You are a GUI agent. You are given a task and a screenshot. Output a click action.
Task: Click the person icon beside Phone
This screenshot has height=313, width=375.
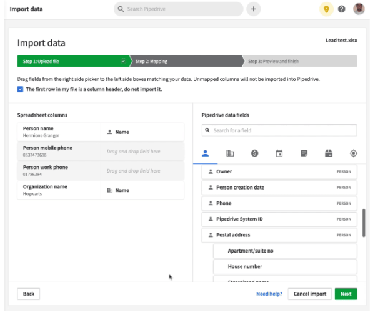pyautogui.click(x=211, y=203)
